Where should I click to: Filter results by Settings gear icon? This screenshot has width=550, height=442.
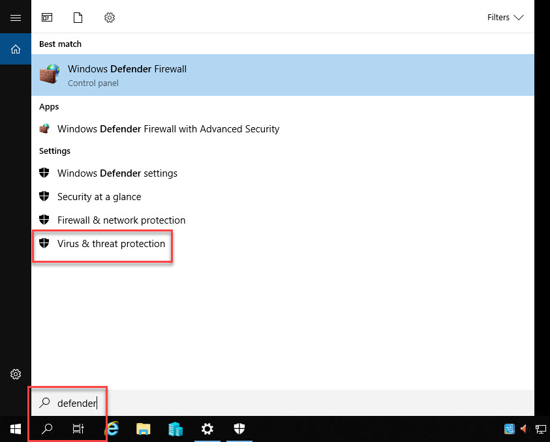(x=110, y=18)
